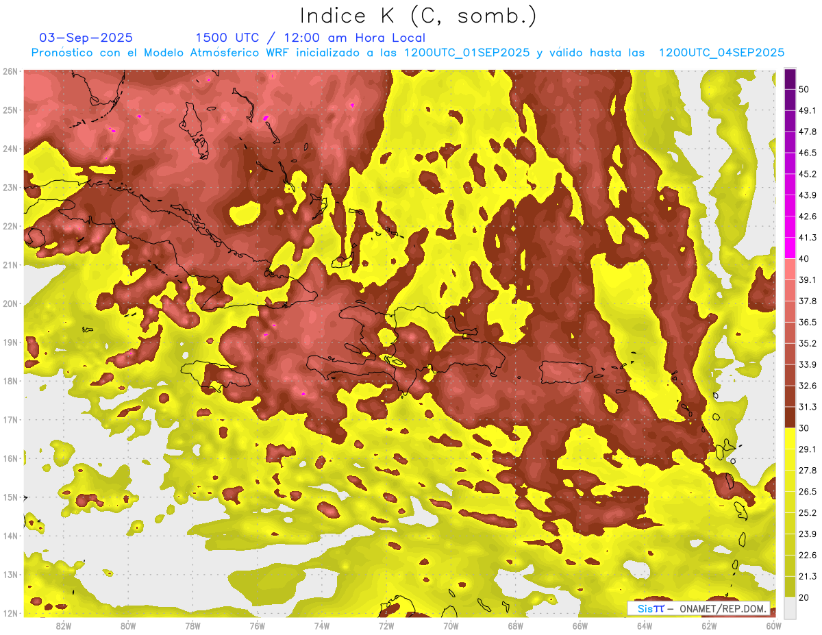Click the colorbar value '29.1'
Screen dimensions: 822x635
(x=807, y=449)
